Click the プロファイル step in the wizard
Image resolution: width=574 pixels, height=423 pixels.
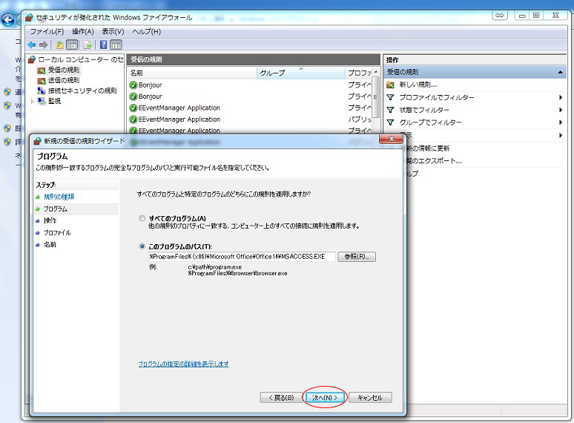pos(57,232)
